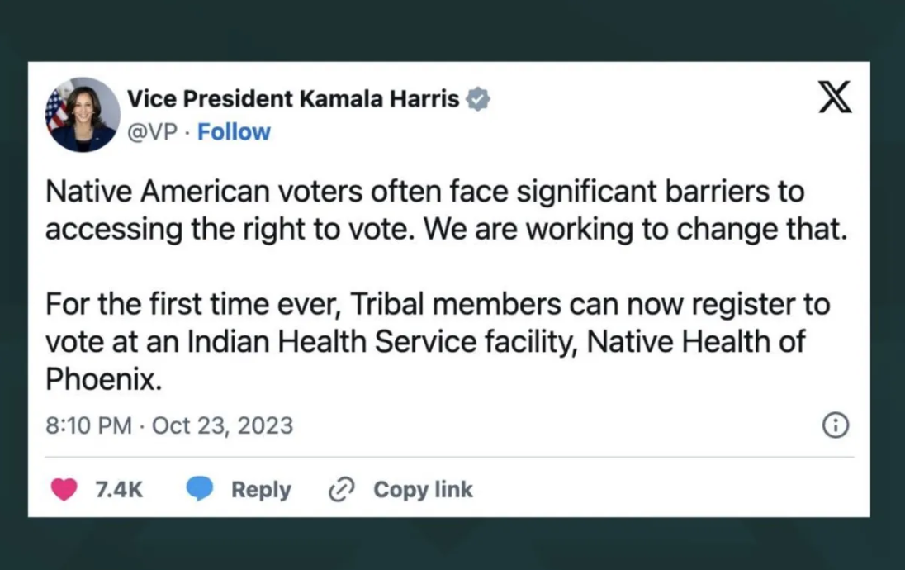Click the @VP handle
Viewport: 905px width, 570px height.
153,132
